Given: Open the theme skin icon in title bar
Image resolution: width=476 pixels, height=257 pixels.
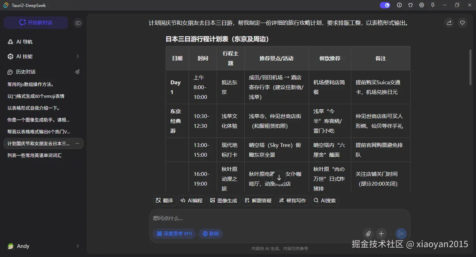Looking at the screenshot, I should pos(410,5).
